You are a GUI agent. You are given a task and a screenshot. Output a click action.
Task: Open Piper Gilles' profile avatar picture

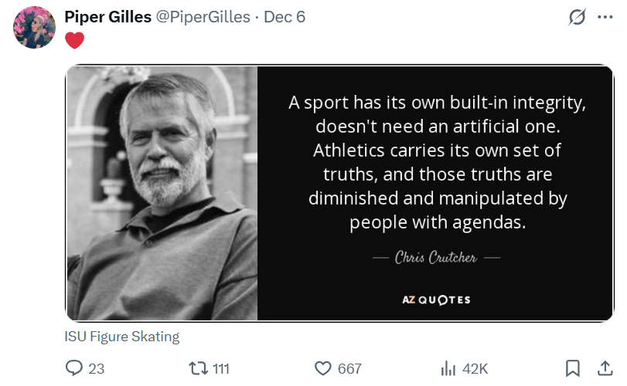34,28
